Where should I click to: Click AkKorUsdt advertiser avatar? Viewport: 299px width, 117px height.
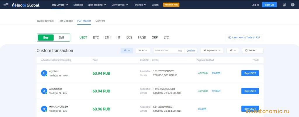click(x=44, y=91)
